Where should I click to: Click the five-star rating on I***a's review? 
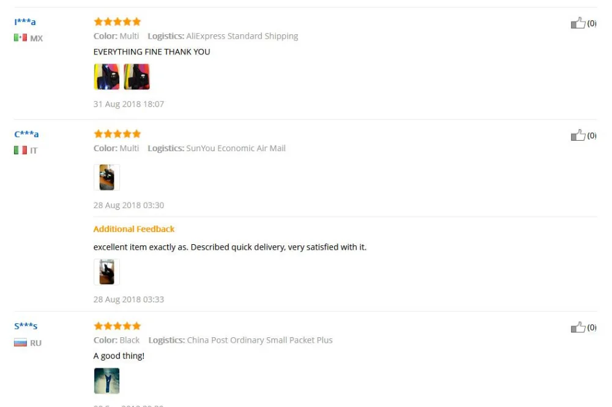117,21
